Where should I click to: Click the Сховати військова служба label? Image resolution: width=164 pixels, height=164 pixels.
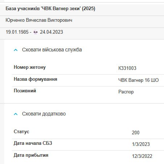[x=52, y=50]
